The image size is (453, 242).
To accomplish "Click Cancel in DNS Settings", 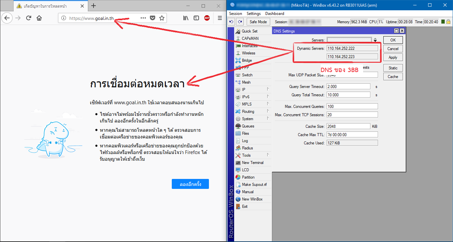I will [393, 48].
